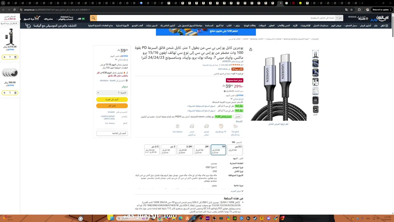Increase quantity of first cart sidebar item
This screenshot has width=394, height=222.
click(x=4, y=57)
